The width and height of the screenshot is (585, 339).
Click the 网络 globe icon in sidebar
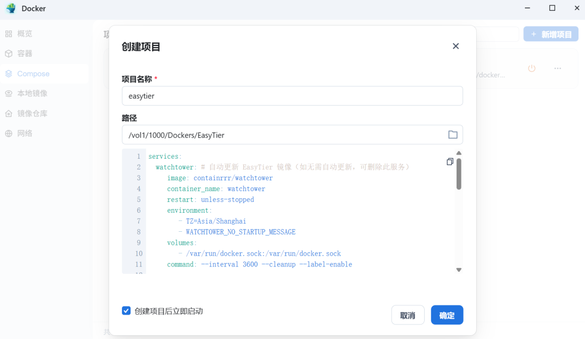click(9, 134)
